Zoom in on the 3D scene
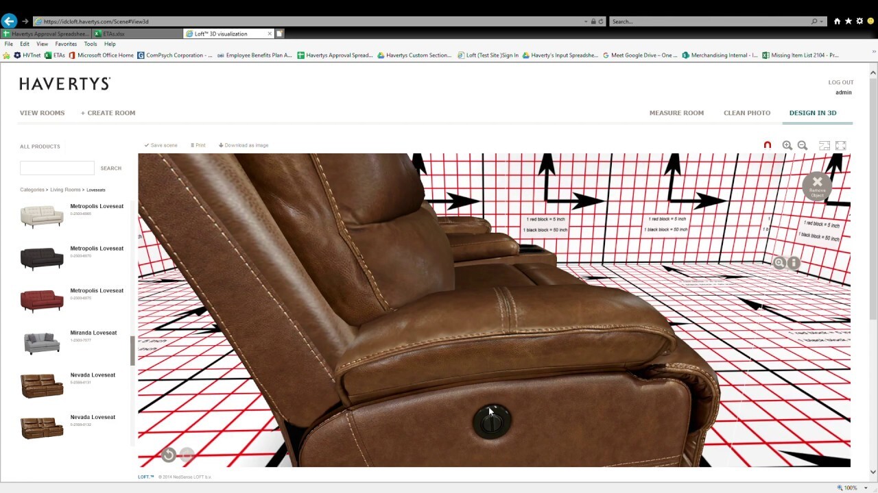The width and height of the screenshot is (878, 493). point(787,145)
